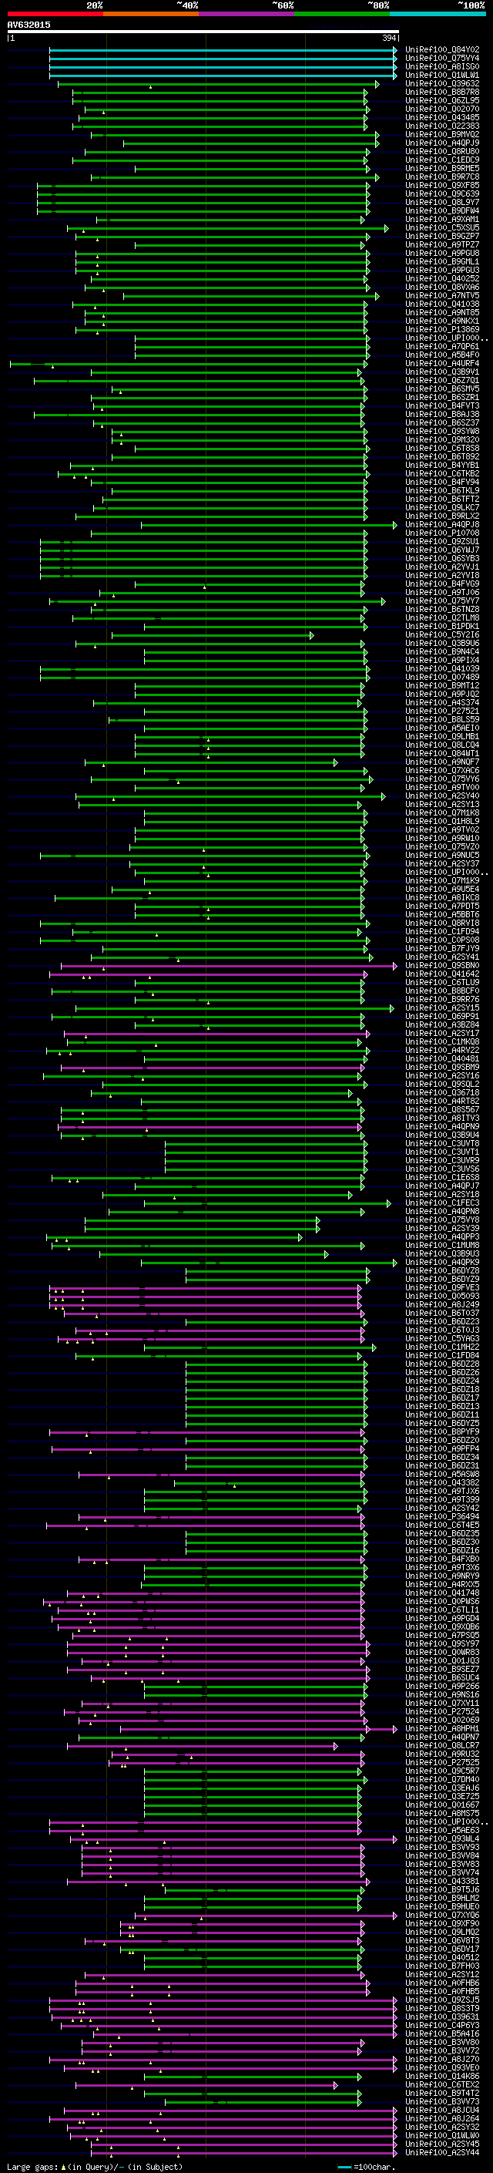Click the white query sequence ruler bar

[203, 31]
